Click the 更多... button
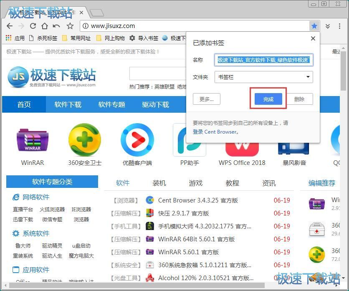This screenshot has height=291, width=349. coord(207,99)
